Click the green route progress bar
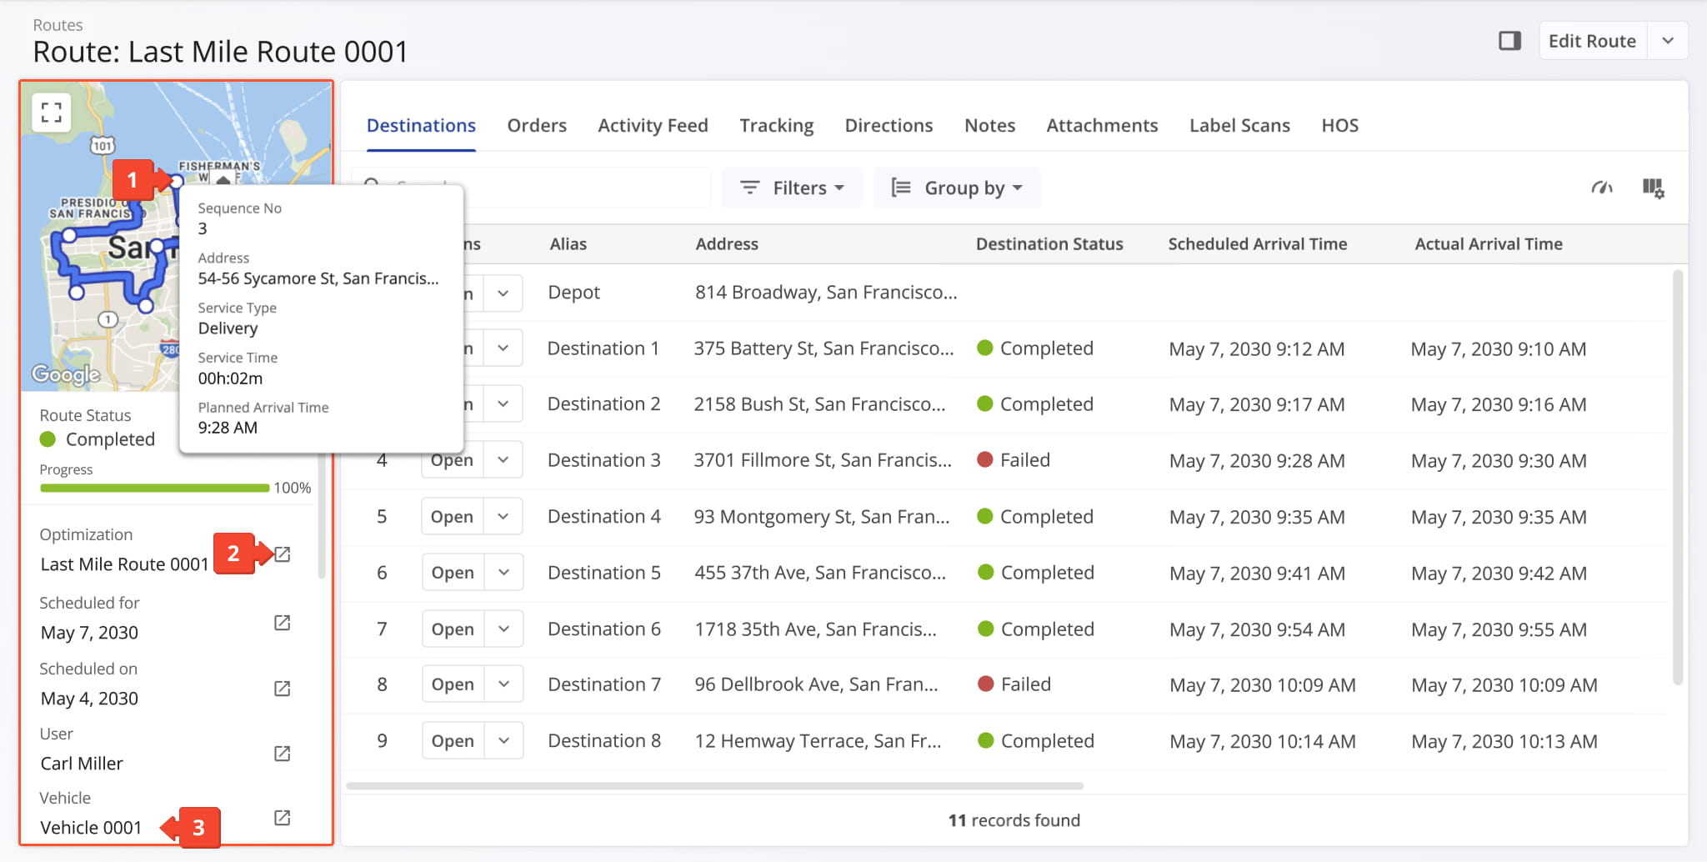 [154, 488]
